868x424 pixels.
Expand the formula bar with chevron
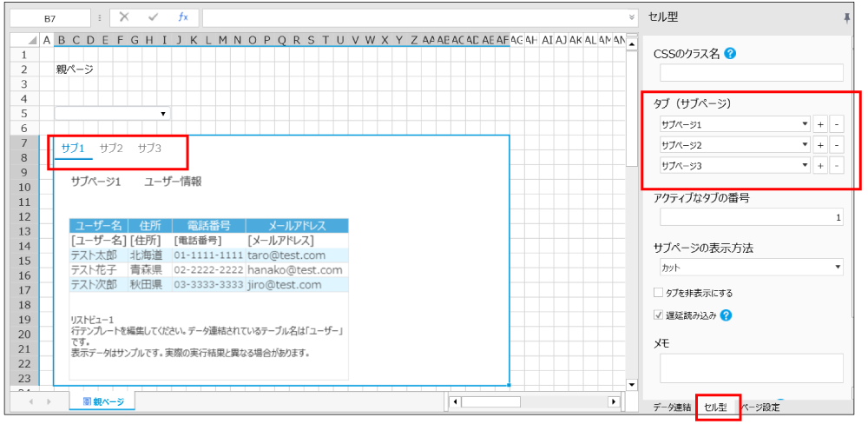coord(631,17)
